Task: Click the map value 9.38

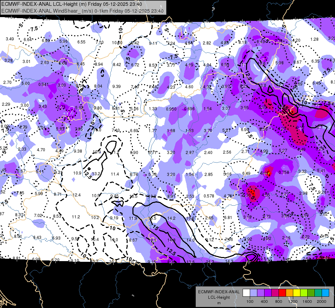Action: tap(78, 151)
